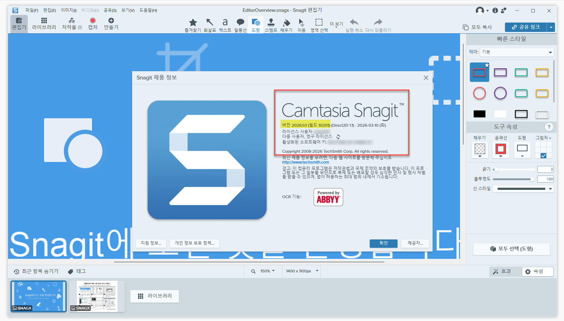Open the Snagit application logo menu
The width and height of the screenshot is (564, 321).
click(x=15, y=10)
